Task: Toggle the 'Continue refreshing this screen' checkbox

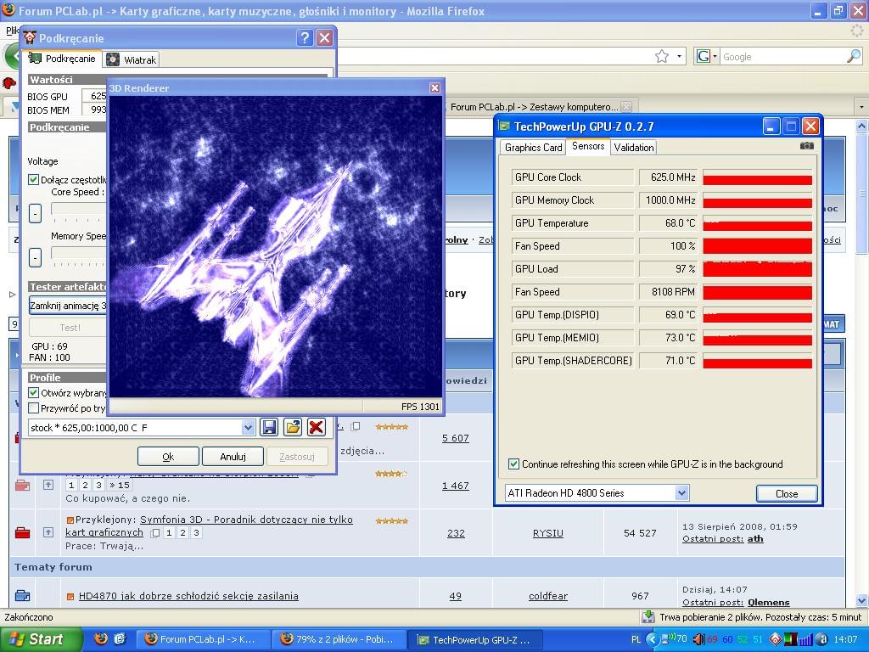Action: tap(513, 464)
